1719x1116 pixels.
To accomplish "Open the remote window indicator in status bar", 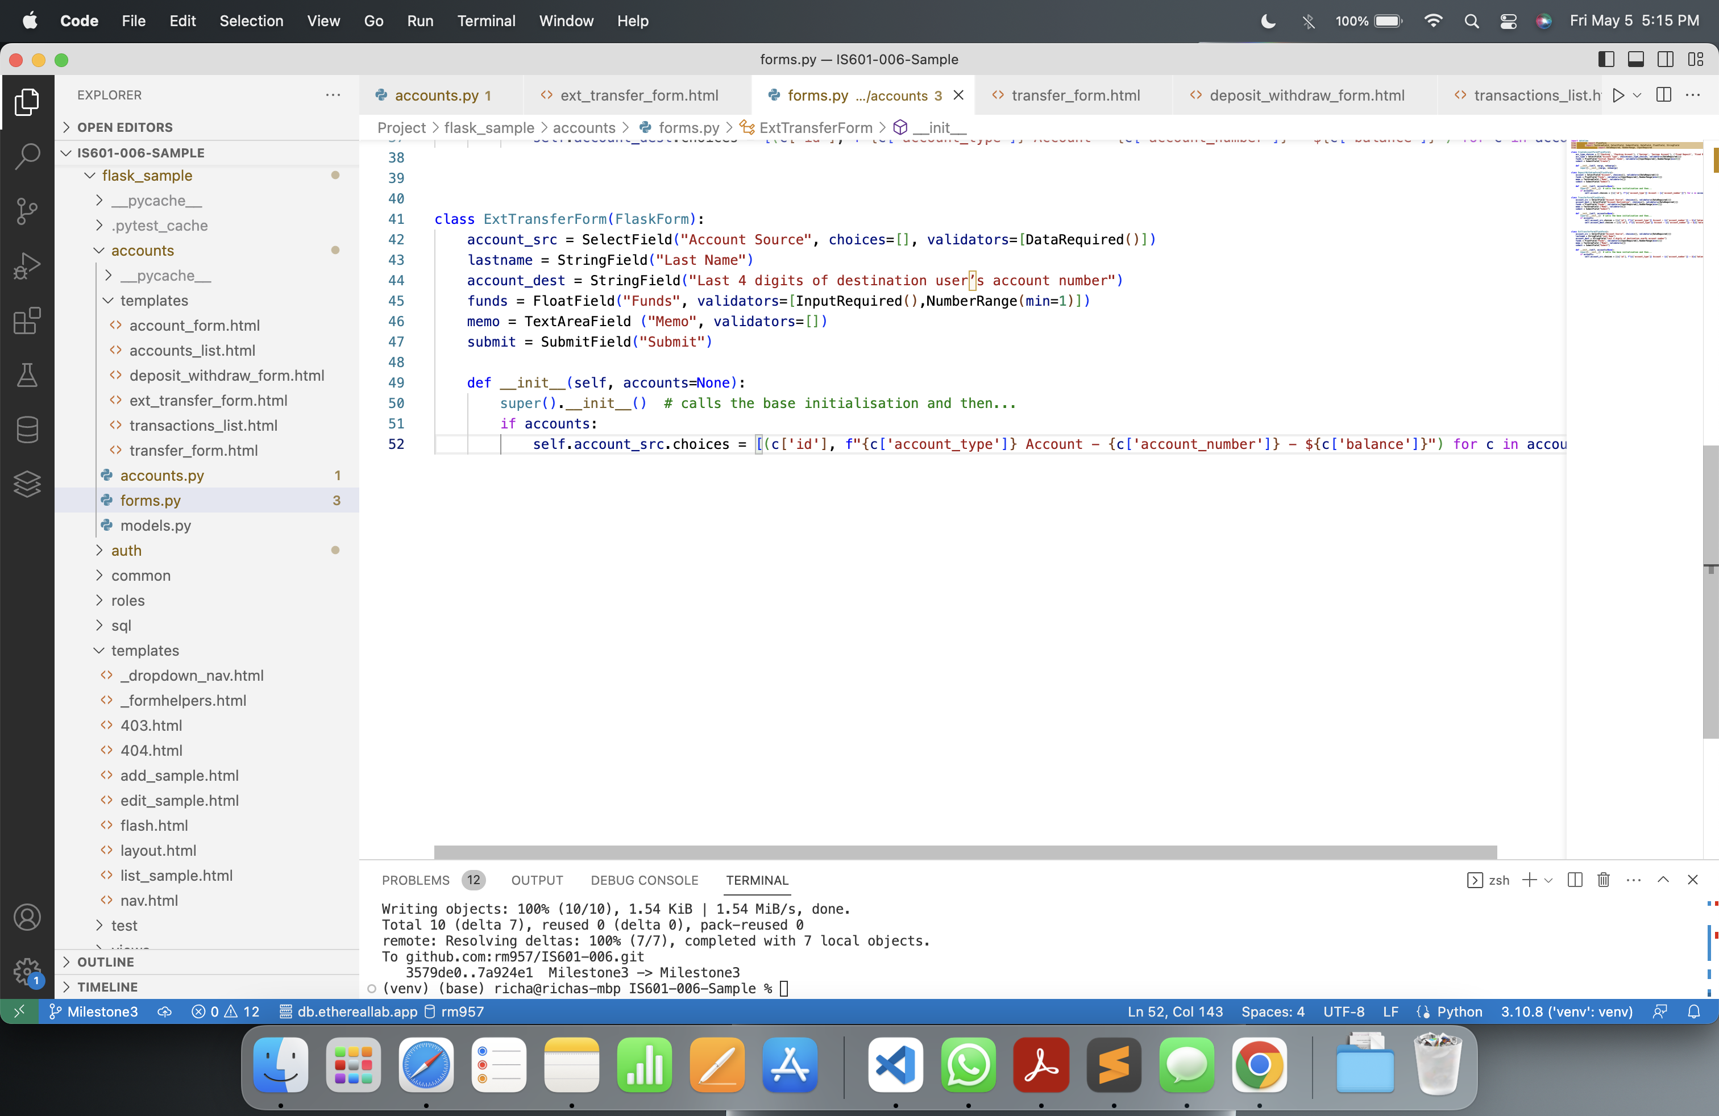I will coord(19,1012).
